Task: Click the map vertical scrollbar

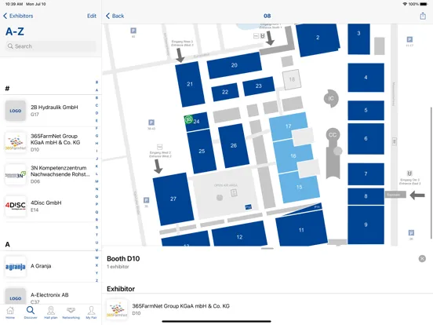Action: tap(431, 173)
